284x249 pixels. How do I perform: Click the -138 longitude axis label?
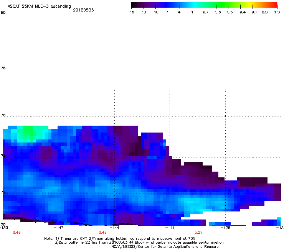click(x=226, y=228)
